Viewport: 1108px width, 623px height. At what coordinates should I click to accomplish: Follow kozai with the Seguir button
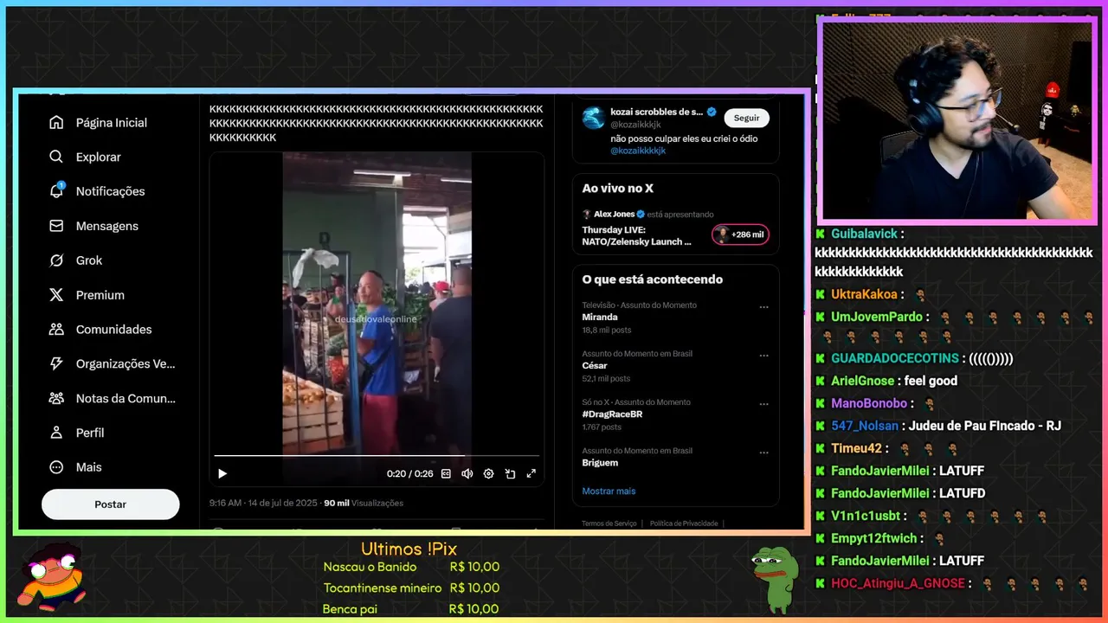point(746,118)
